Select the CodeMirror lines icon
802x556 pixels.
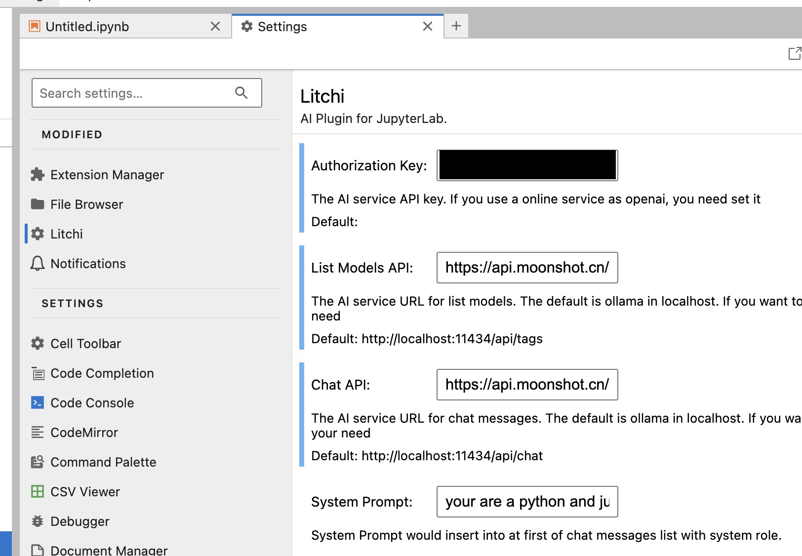point(37,432)
